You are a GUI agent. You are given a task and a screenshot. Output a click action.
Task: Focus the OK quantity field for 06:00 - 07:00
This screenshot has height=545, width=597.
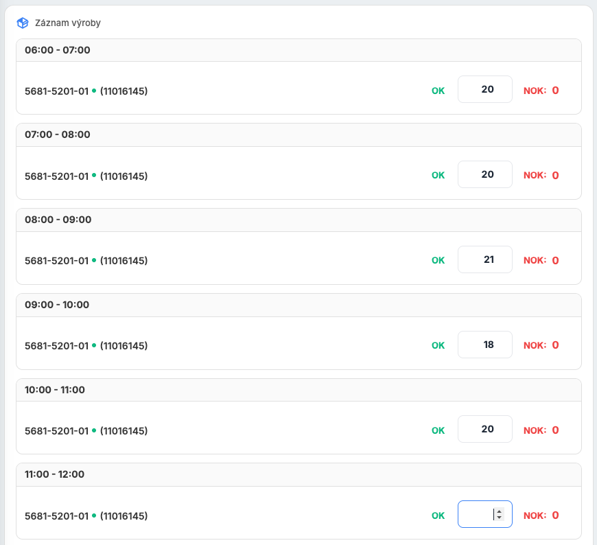coord(484,90)
